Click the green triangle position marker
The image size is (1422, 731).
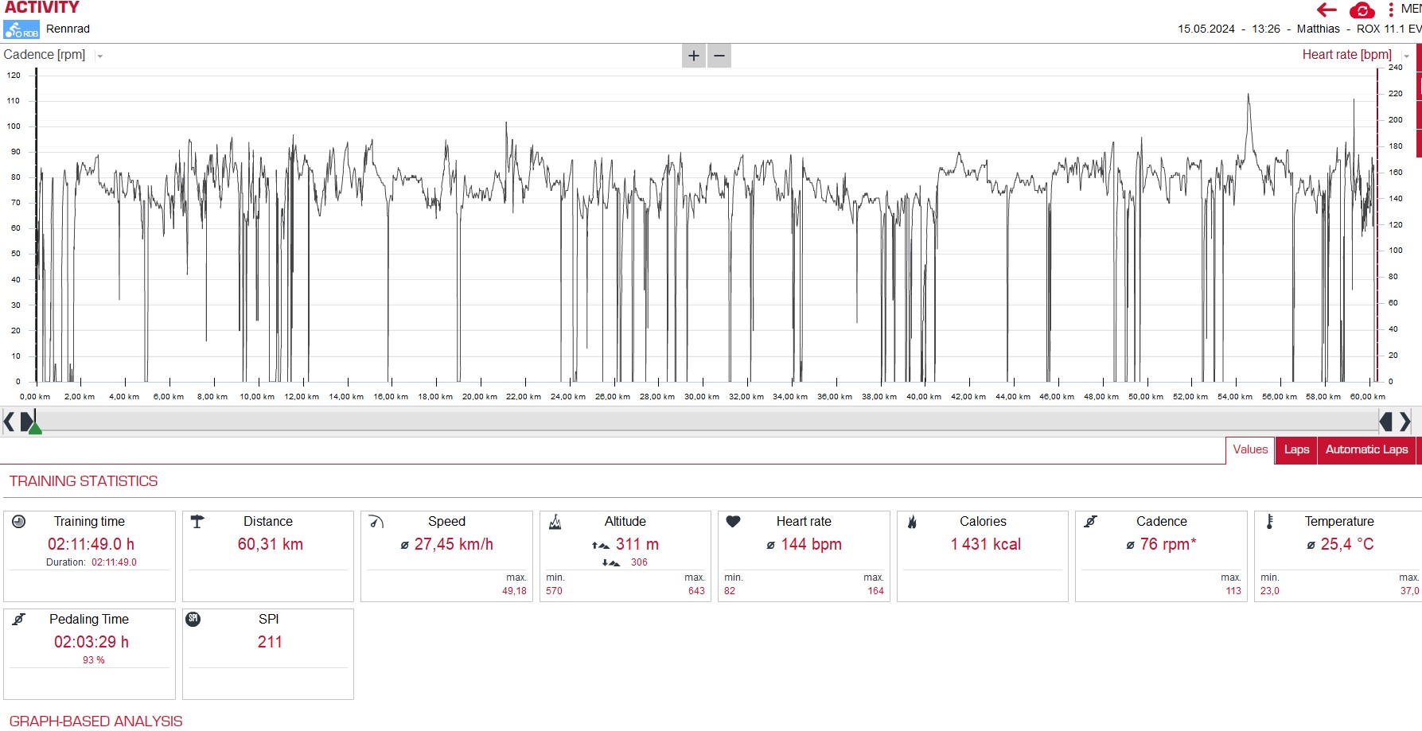tap(34, 428)
